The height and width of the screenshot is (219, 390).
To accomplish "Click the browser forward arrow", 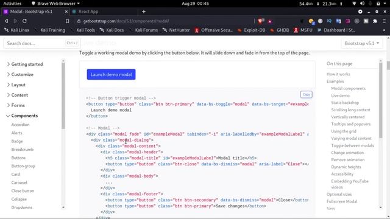I will tap(15, 21).
